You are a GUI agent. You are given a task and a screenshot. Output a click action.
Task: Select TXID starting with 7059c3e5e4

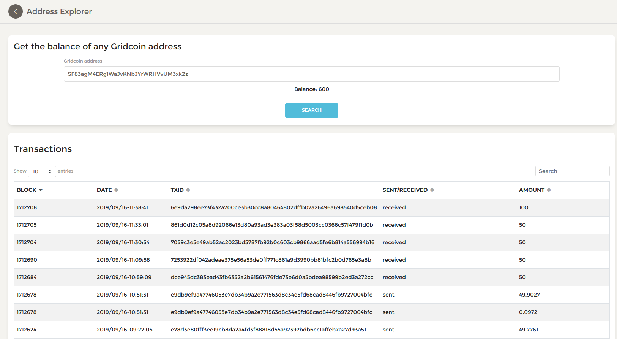coord(273,242)
